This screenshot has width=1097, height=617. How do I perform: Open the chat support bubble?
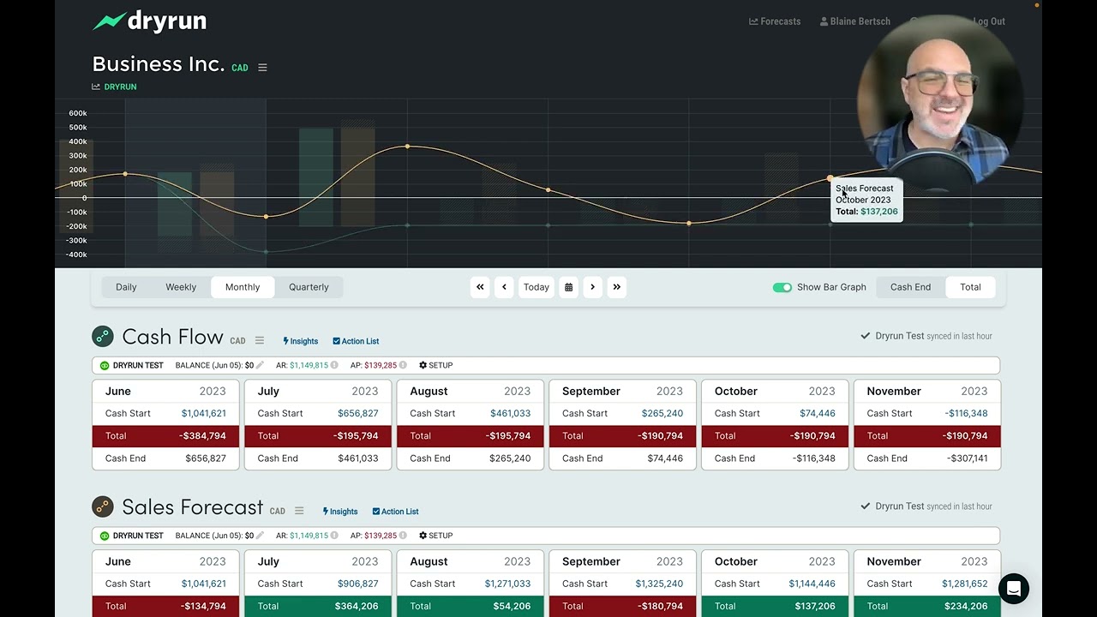click(1013, 589)
